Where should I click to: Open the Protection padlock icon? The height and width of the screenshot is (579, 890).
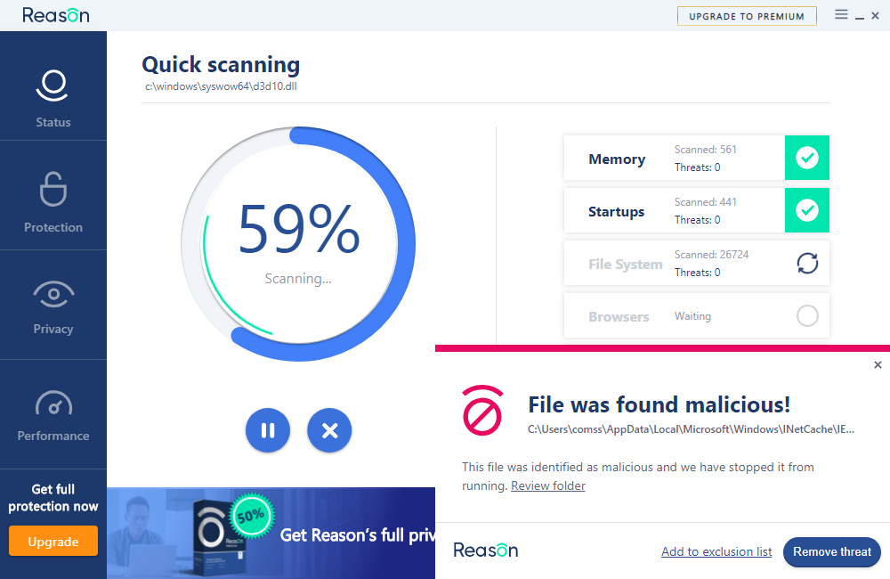[x=53, y=189]
